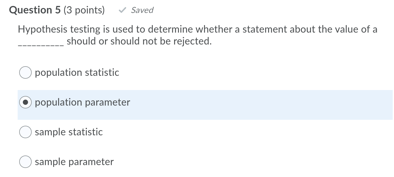The height and width of the screenshot is (177, 394).
Task: Click the sample parameter answer text
Action: (74, 162)
